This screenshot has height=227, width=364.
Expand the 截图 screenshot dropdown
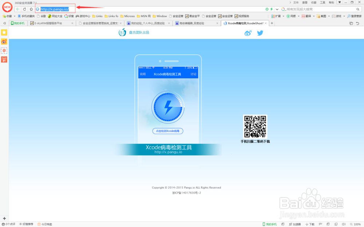coord(329,16)
